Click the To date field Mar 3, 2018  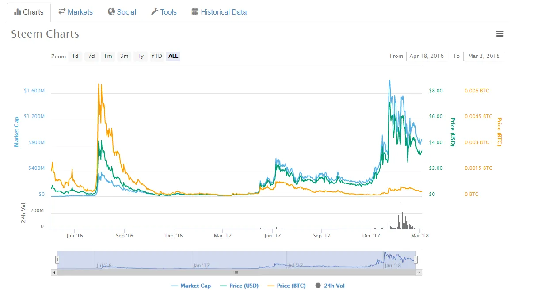pyautogui.click(x=484, y=56)
